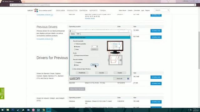The width and height of the screenshot is (200, 112).
Task: Download the 92.0 MB previous driver
Action: point(156,37)
